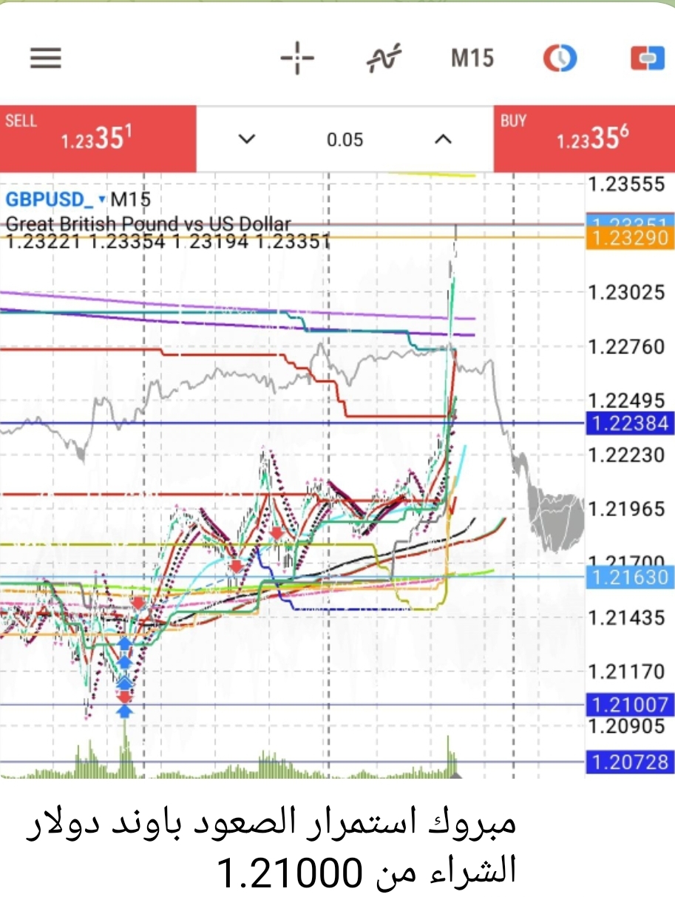Tap the Great British Pound vs US Dollar title
This screenshot has height=897, width=675.
(x=148, y=223)
